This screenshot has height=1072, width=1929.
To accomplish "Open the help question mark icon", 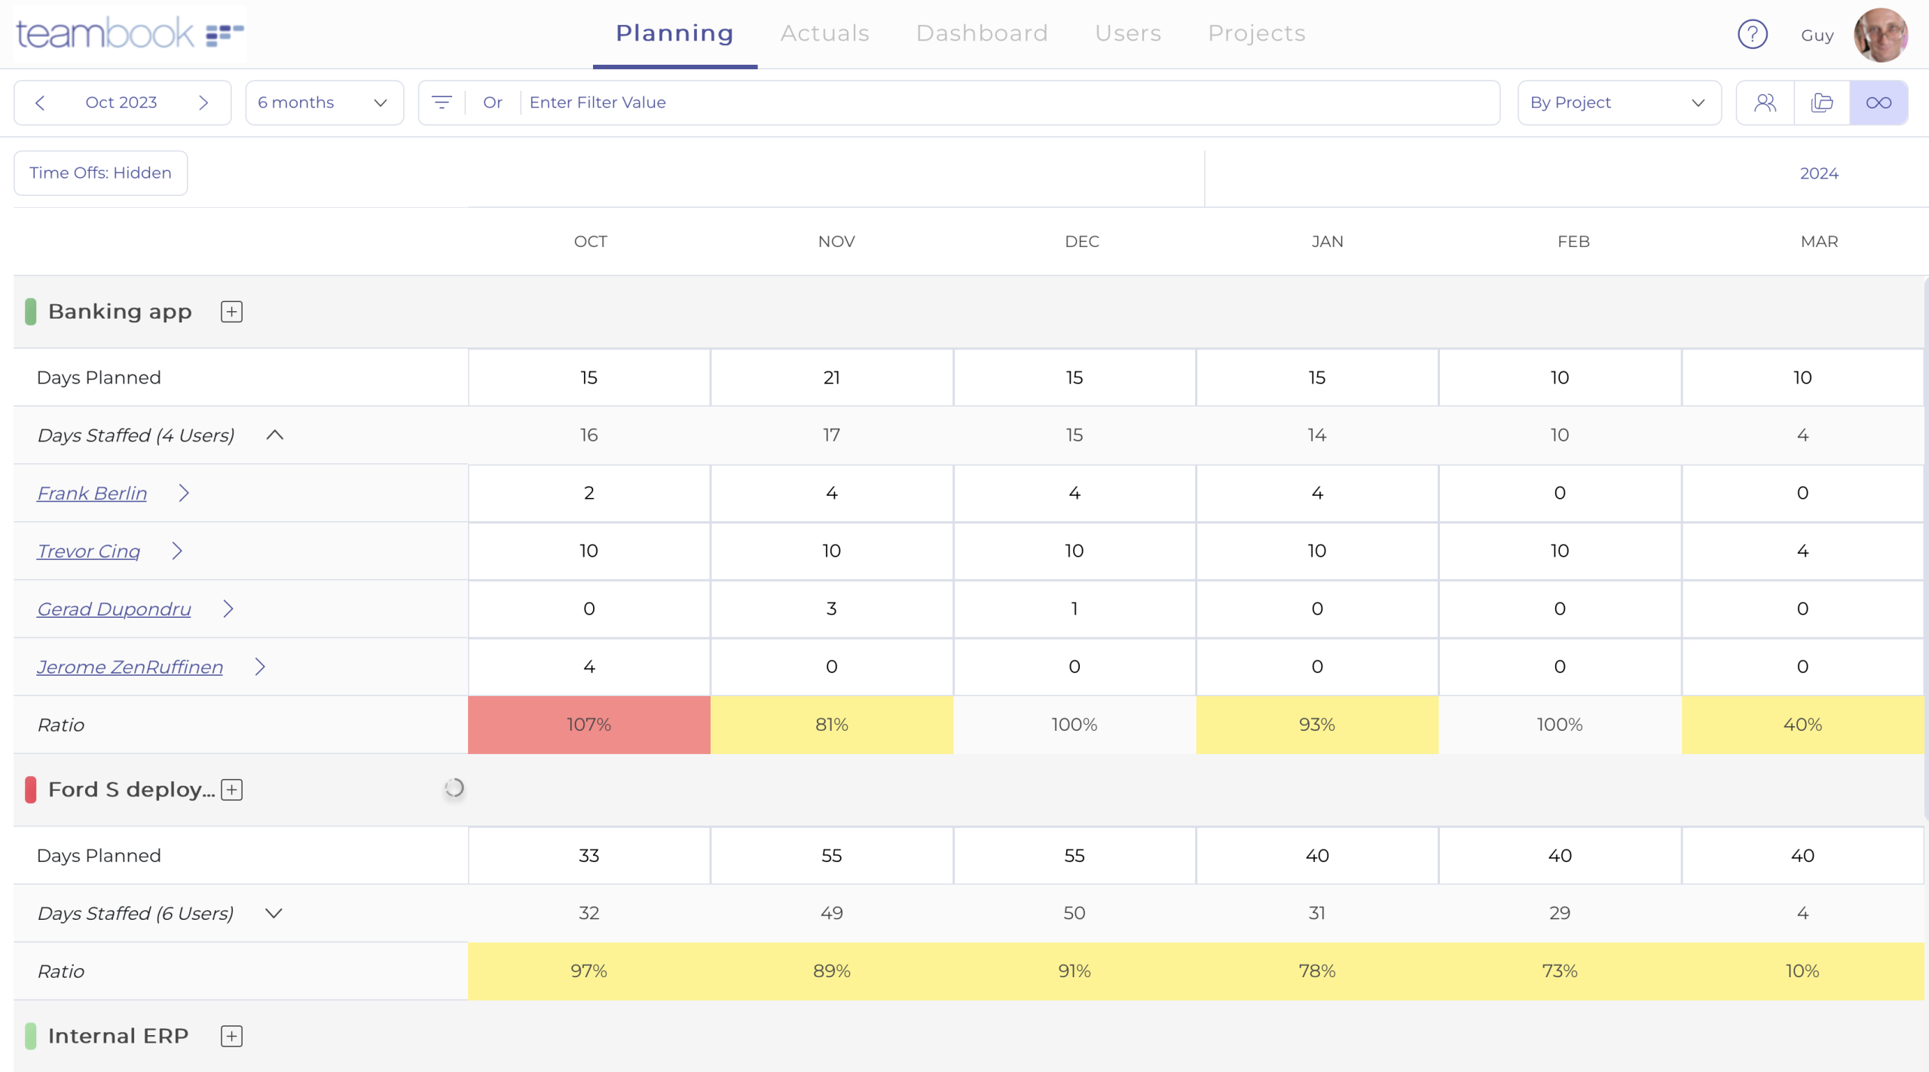I will click(1752, 34).
